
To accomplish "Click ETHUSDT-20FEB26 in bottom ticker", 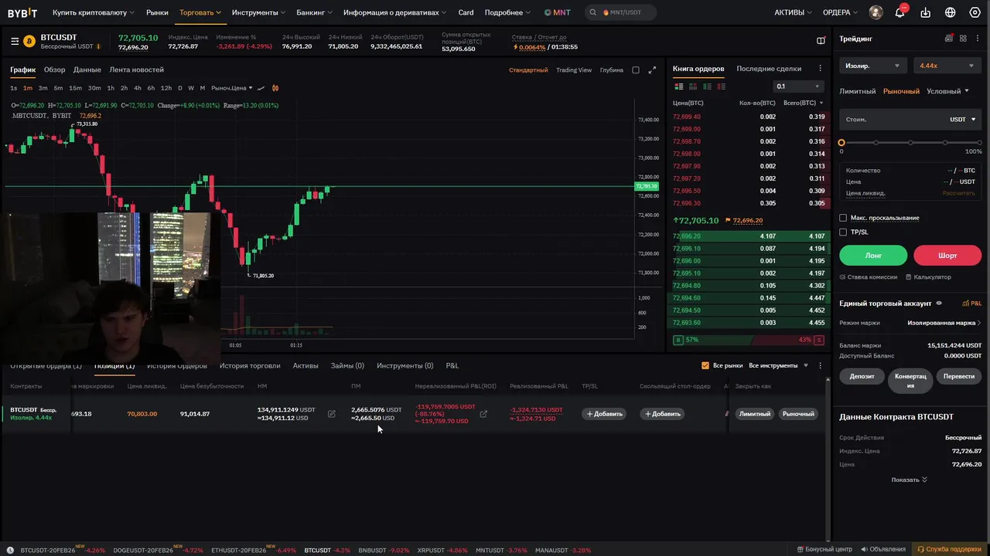I will (x=238, y=551).
